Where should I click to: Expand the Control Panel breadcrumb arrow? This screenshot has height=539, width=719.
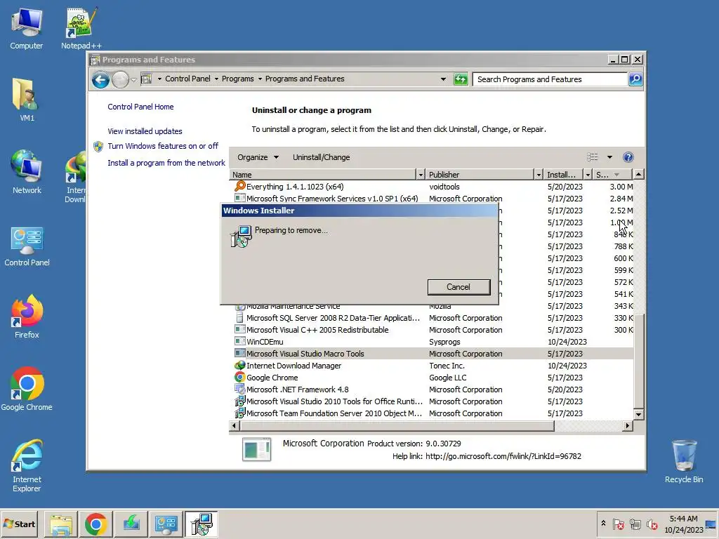(x=216, y=79)
